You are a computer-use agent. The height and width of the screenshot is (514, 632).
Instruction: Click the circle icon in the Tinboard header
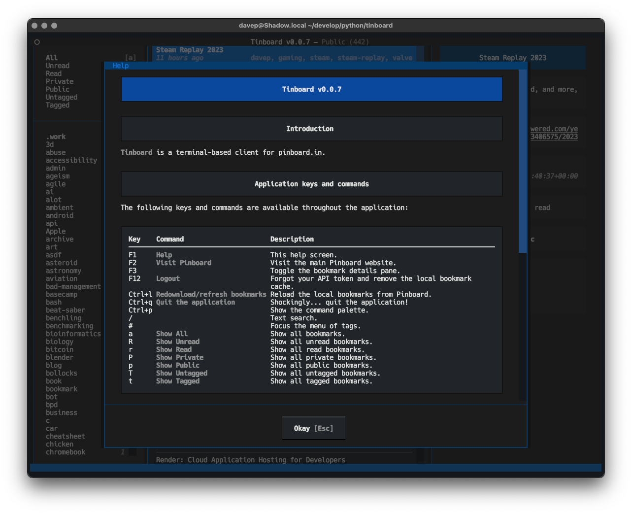[x=37, y=42]
